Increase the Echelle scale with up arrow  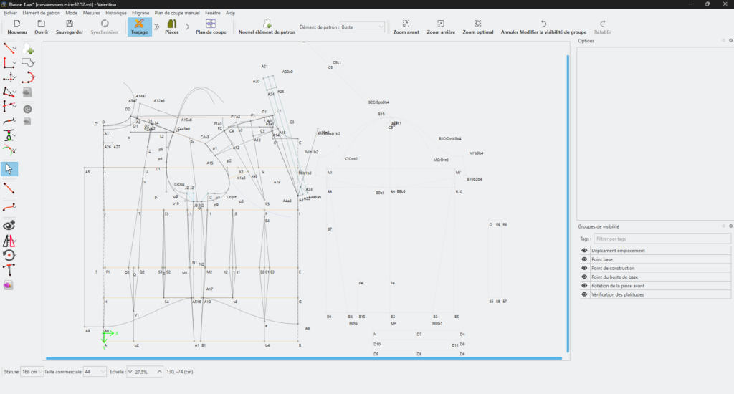[160, 372]
